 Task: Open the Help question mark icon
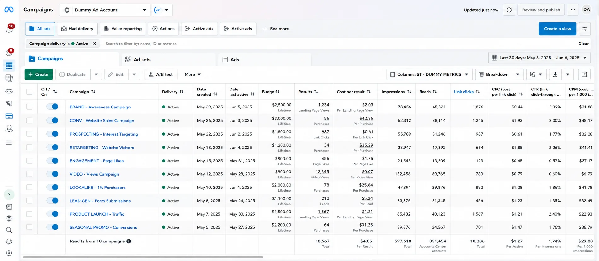click(x=9, y=195)
